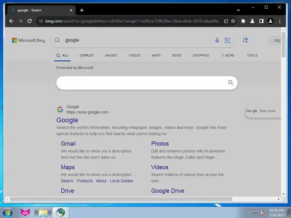Screen dimensions: 291x218
Task: Open the TOOLS search options
Action: (252, 55)
